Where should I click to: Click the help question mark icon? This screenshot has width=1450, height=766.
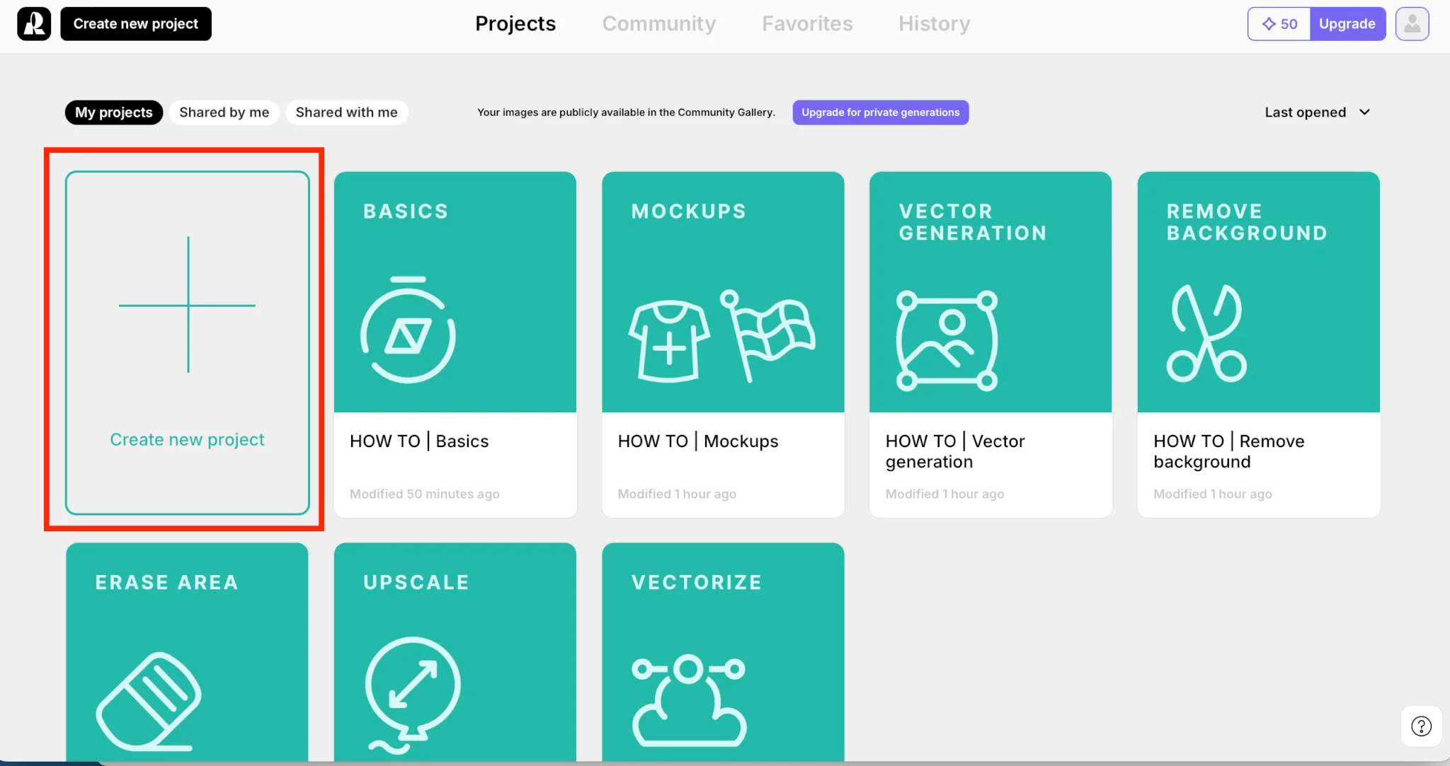click(1421, 726)
